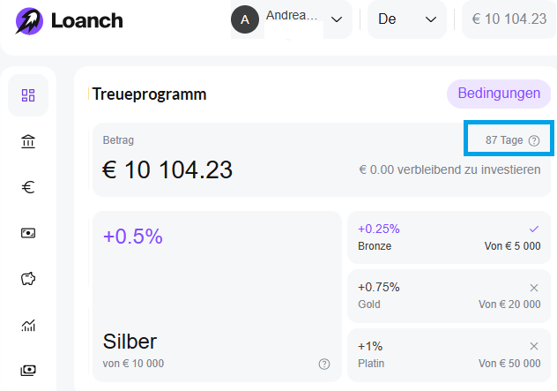Expand the Andrea account dropdown
The width and height of the screenshot is (557, 391).
tap(292, 19)
